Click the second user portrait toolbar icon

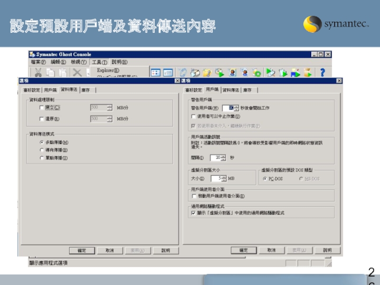point(245,73)
